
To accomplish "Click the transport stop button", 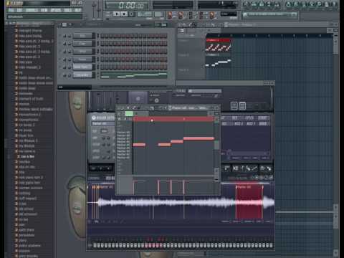I will [124, 14].
